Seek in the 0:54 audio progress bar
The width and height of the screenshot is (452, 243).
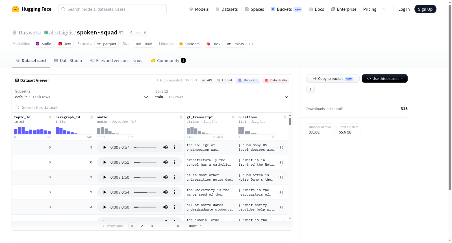(145, 192)
